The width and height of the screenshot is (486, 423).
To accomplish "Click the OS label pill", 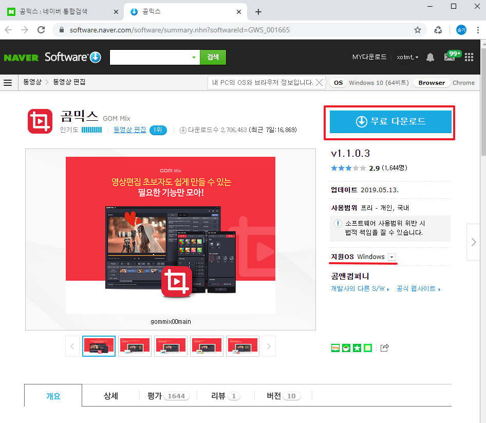I will coord(338,83).
